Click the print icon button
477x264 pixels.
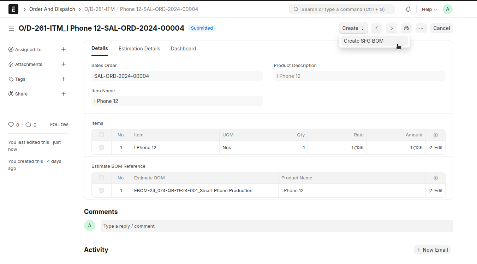point(406,28)
